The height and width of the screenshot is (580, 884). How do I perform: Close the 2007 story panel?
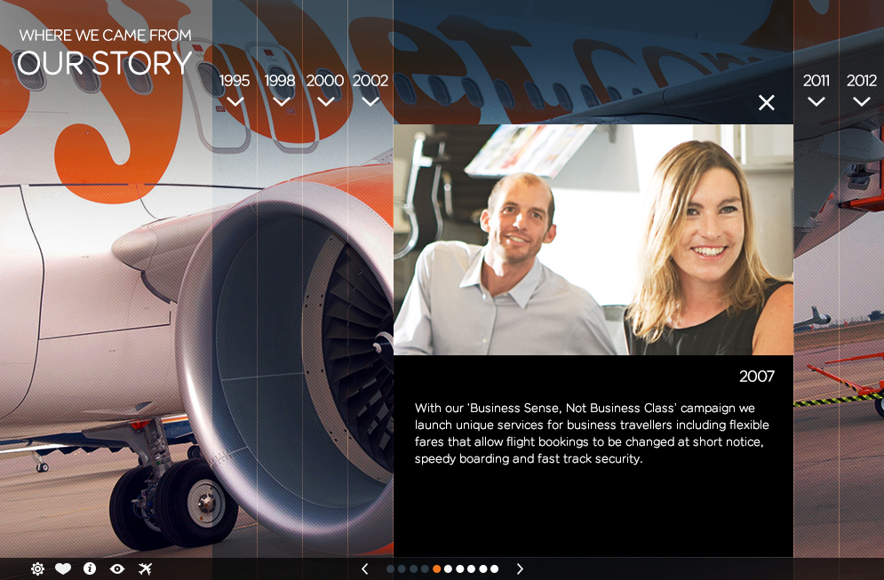[x=767, y=102]
